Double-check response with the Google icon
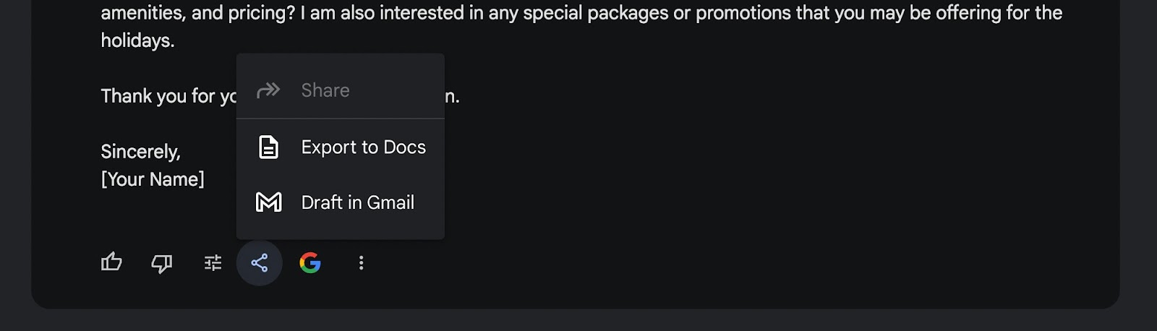 click(310, 263)
